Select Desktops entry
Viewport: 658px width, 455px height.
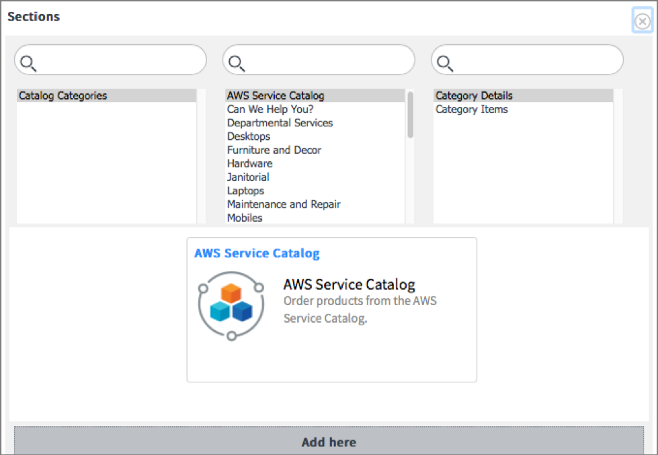click(x=315, y=136)
